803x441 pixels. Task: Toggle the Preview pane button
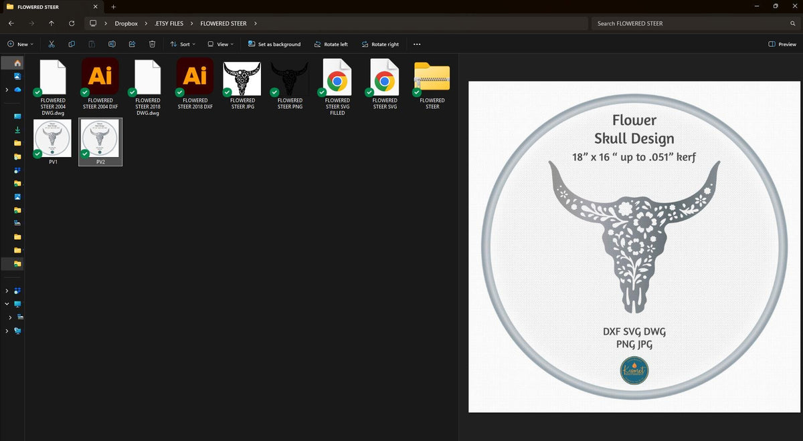[782, 44]
